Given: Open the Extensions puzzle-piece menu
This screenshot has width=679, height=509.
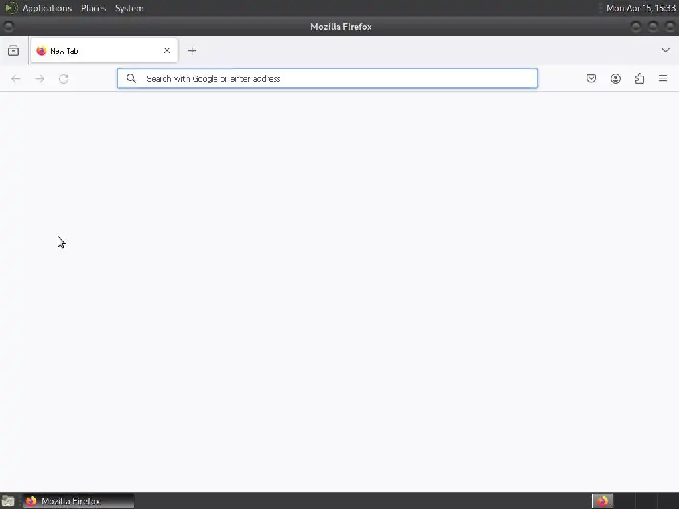Looking at the screenshot, I should 639,78.
